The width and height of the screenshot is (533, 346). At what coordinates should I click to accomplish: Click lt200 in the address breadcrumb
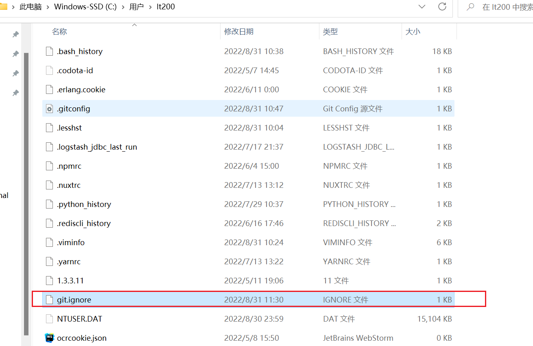click(x=165, y=7)
